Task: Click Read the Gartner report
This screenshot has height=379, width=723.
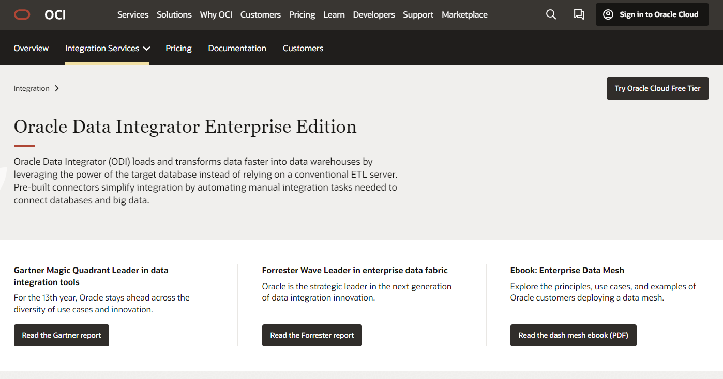Action: tap(61, 335)
